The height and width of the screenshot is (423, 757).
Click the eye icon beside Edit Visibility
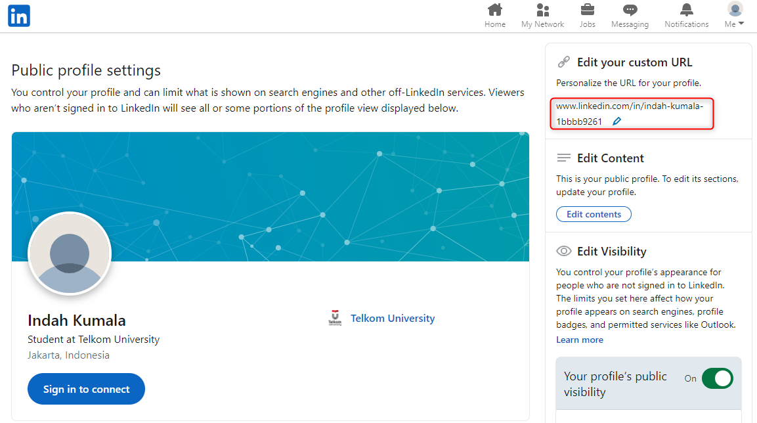click(563, 251)
